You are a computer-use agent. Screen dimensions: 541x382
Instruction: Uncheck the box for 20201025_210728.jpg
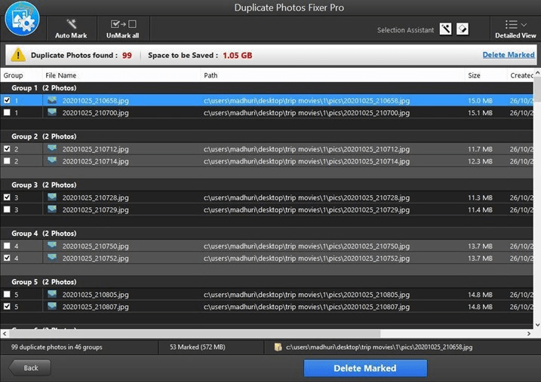click(7, 197)
